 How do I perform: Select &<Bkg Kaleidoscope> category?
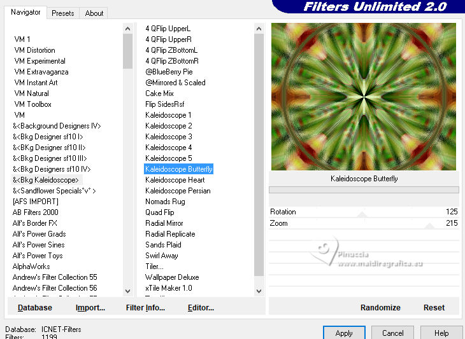click(x=46, y=180)
